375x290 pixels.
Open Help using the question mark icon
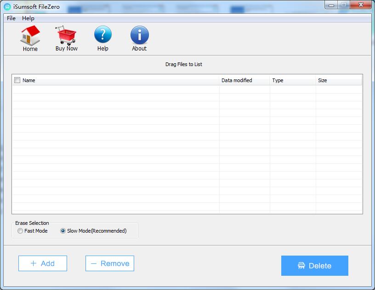coord(102,34)
